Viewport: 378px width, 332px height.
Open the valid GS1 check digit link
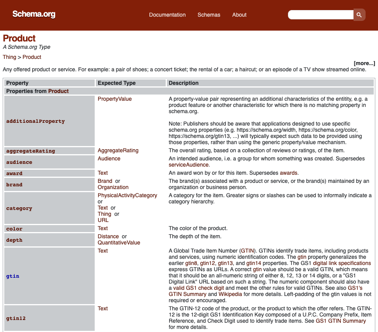198,288
